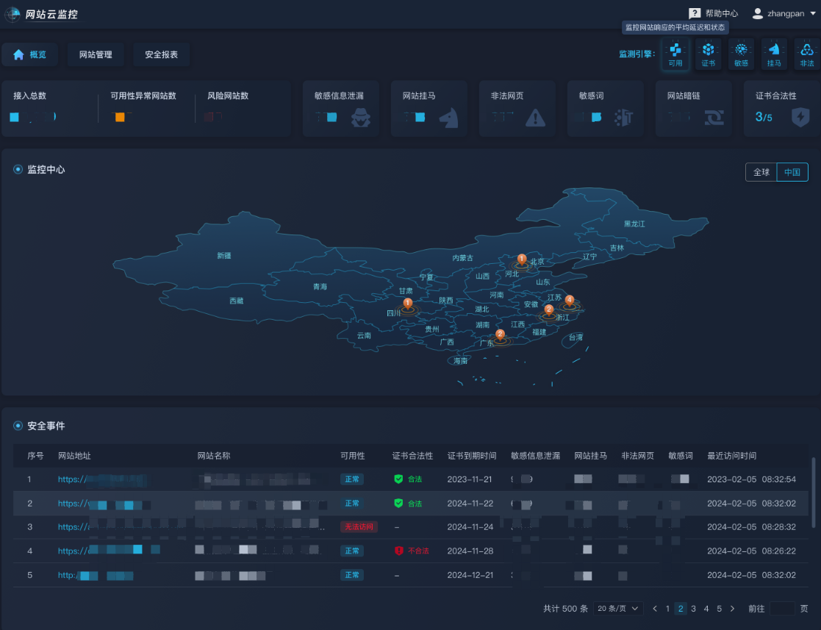The image size is (821, 630).
Task: Switch map view to 中国
Action: click(x=792, y=172)
